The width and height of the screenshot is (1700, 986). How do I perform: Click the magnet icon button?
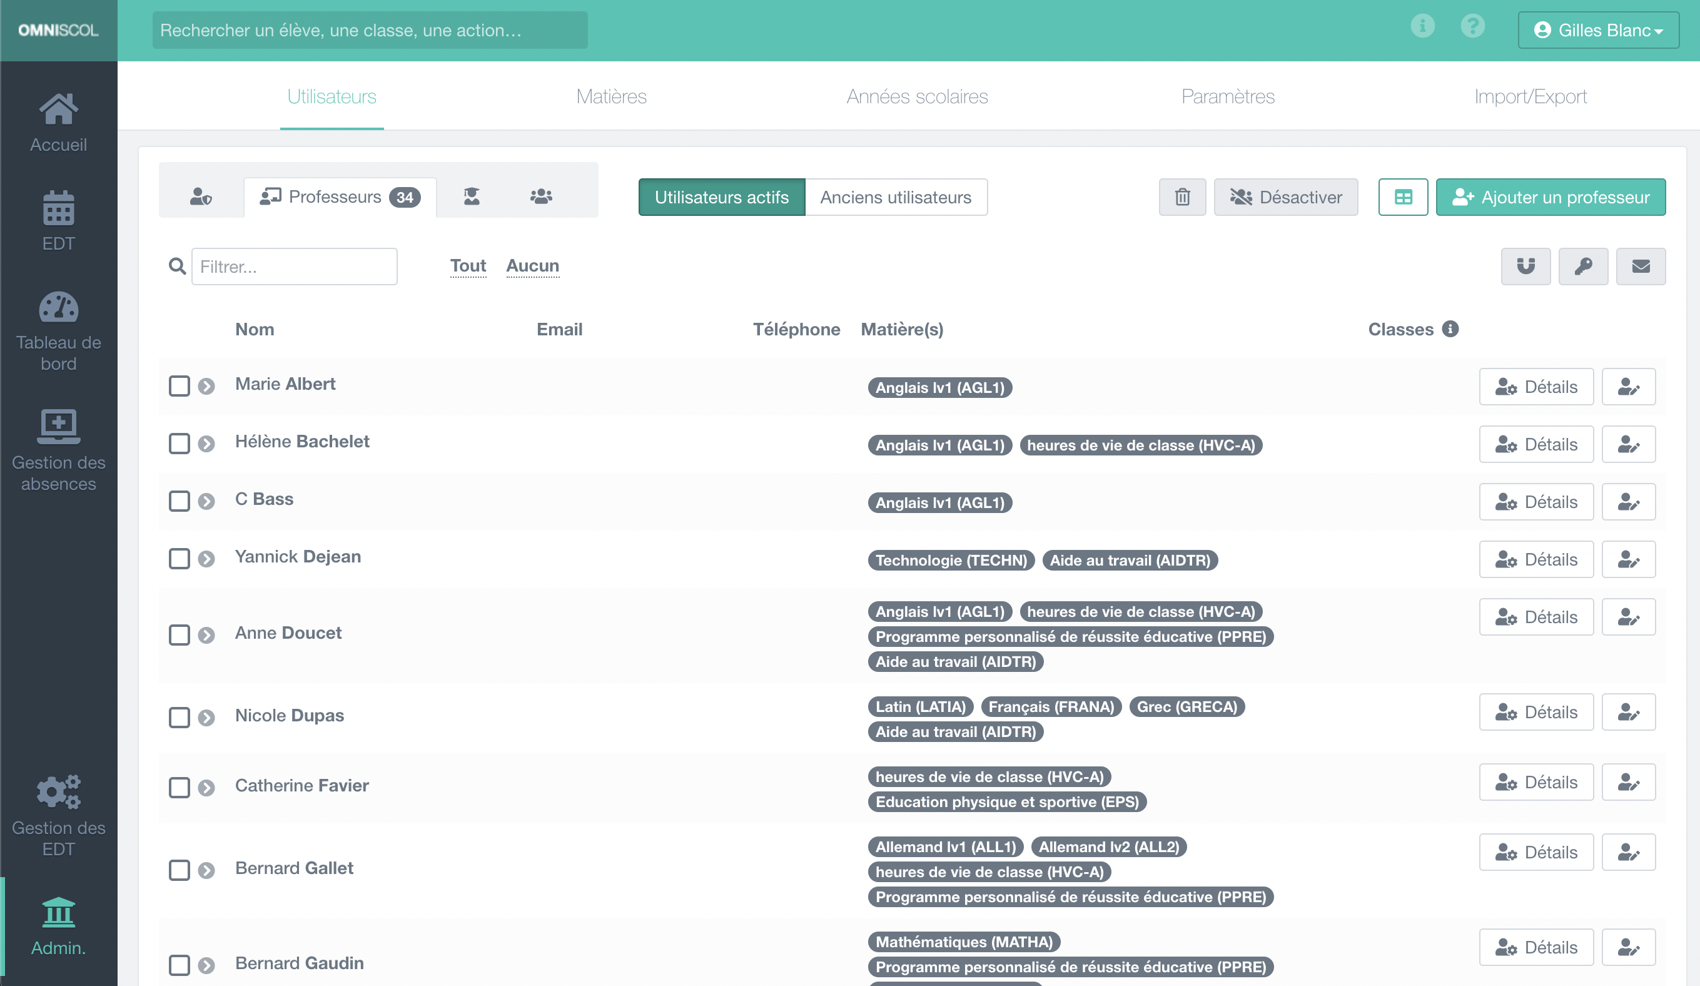click(x=1525, y=267)
